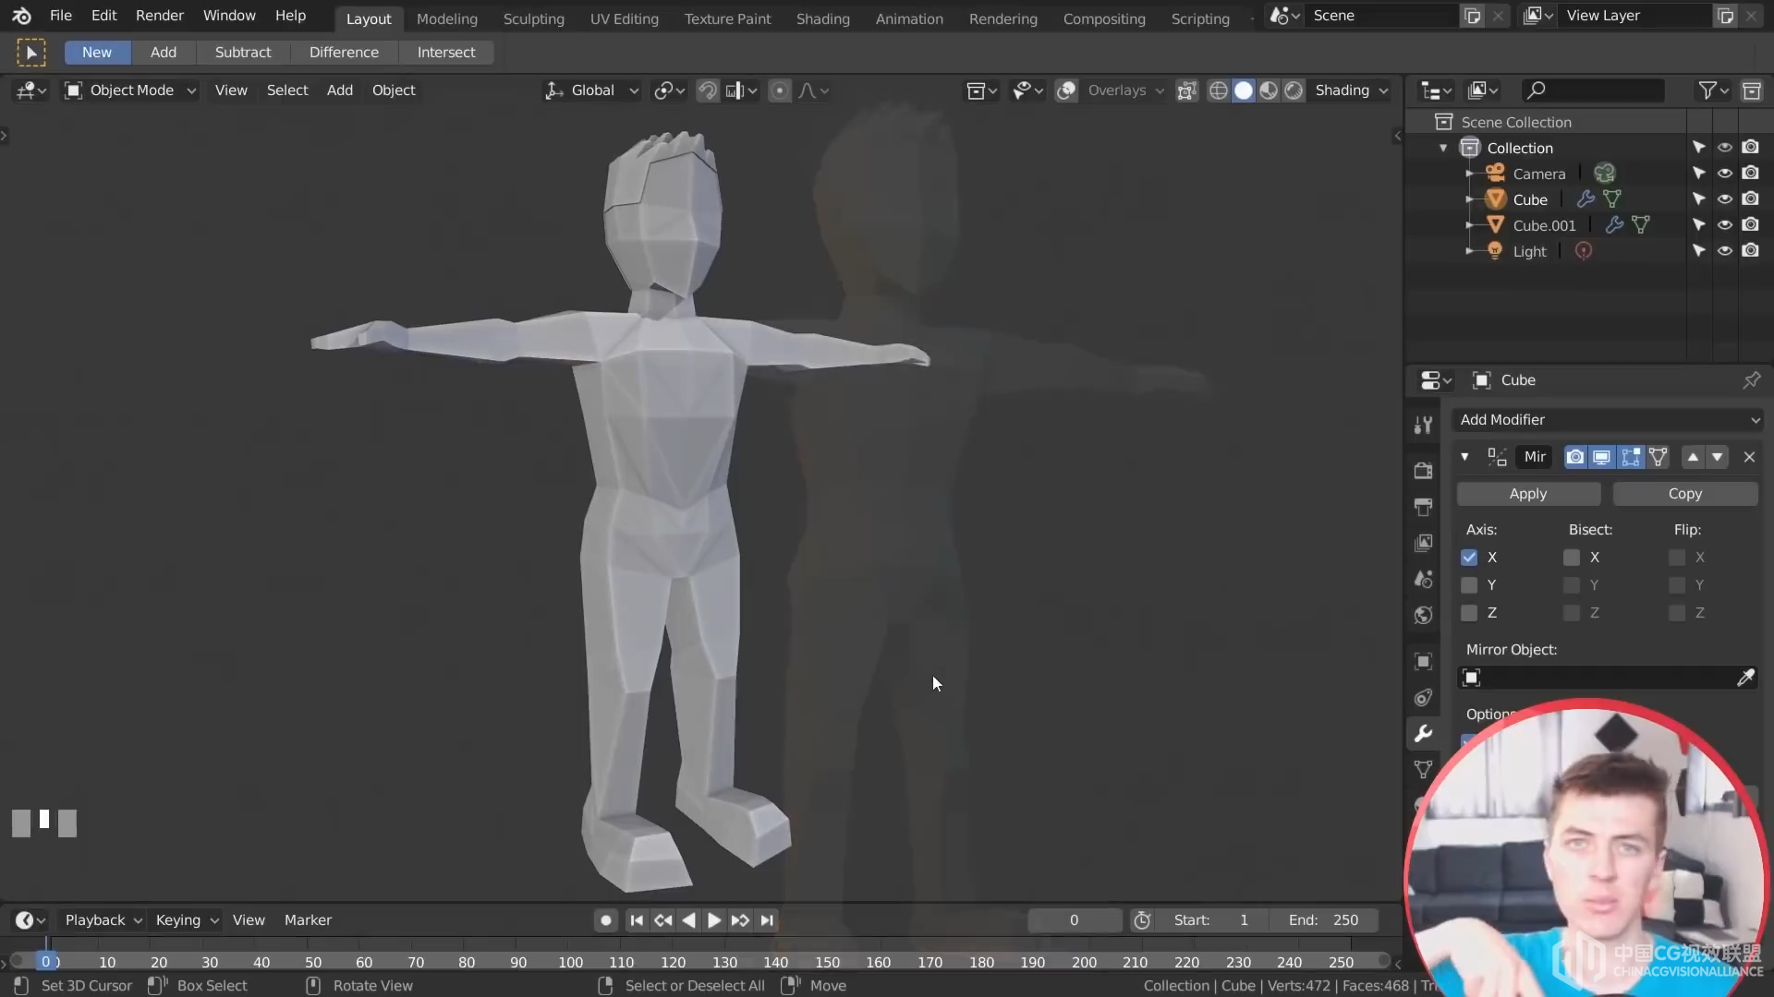Open the editor type menu icon in 3D viewport
The height and width of the screenshot is (997, 1774).
(x=30, y=90)
